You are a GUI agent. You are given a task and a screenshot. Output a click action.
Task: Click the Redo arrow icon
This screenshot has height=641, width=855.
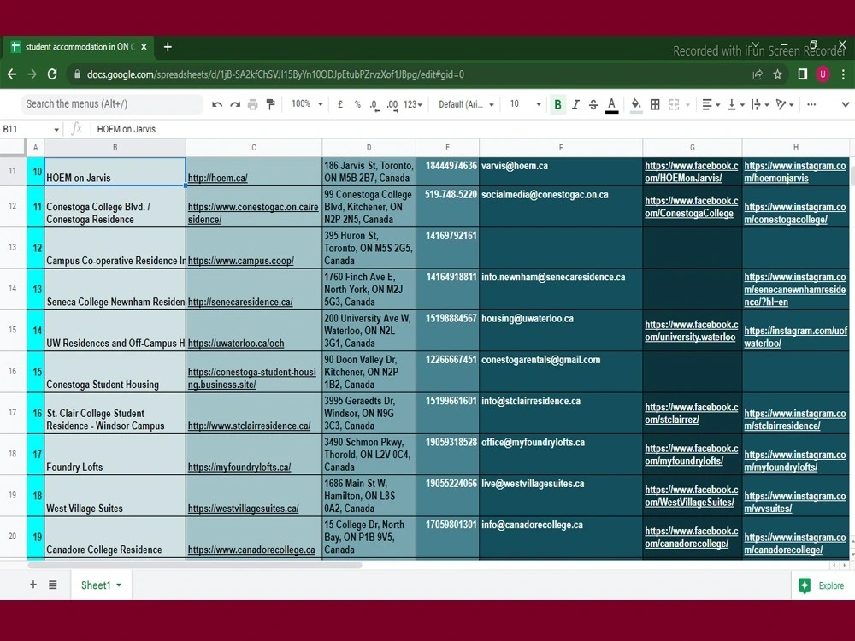[x=235, y=104]
